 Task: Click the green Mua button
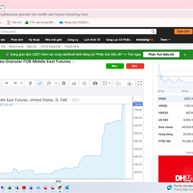point(115,66)
